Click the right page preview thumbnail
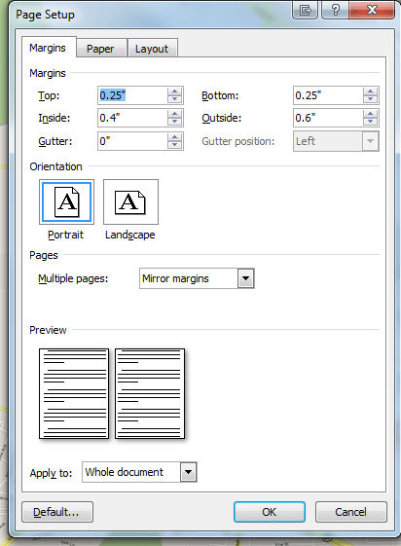401x546 pixels. pyautogui.click(x=150, y=393)
